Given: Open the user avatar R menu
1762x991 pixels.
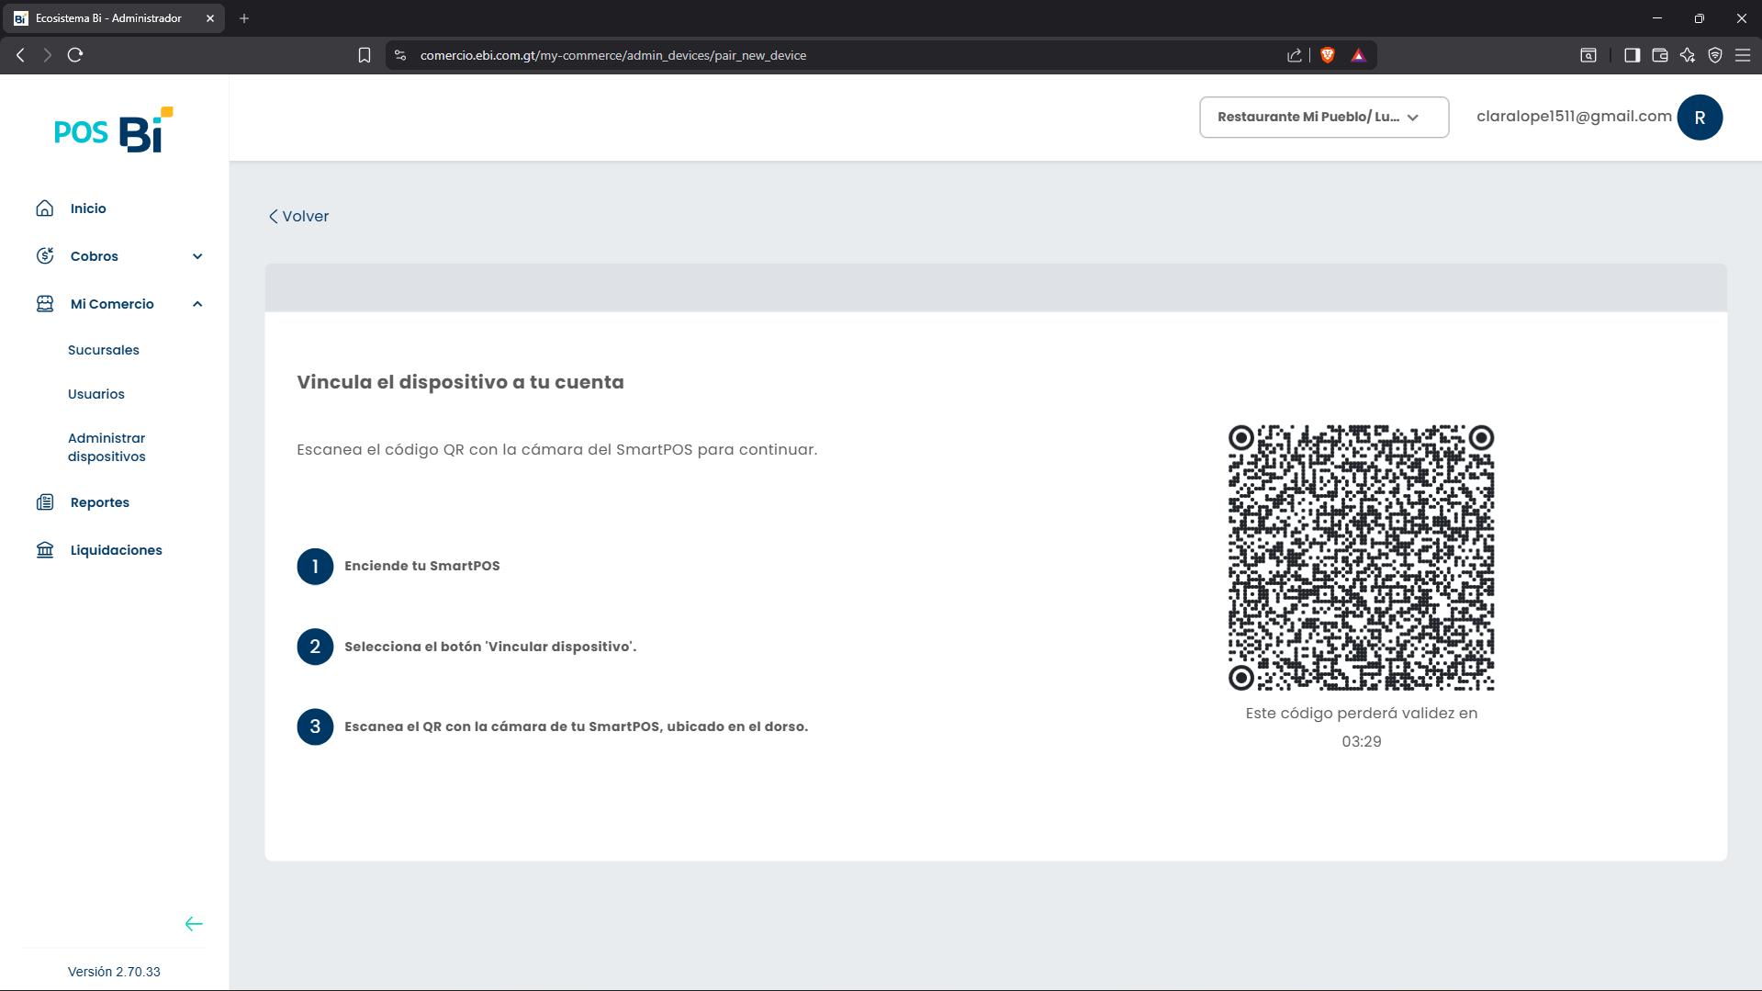Looking at the screenshot, I should point(1700,118).
